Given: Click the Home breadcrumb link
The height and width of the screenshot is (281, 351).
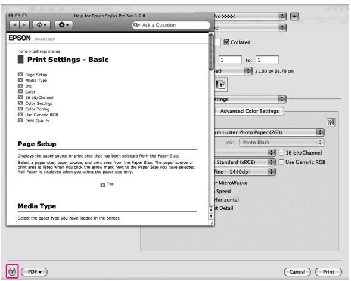Looking at the screenshot, I should pos(23,51).
